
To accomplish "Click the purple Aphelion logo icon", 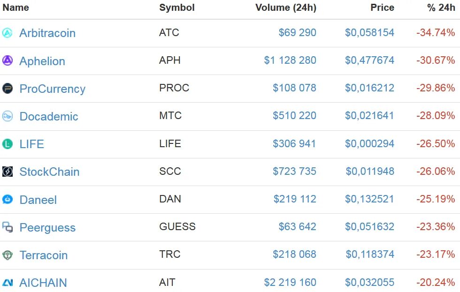I will (8, 60).
